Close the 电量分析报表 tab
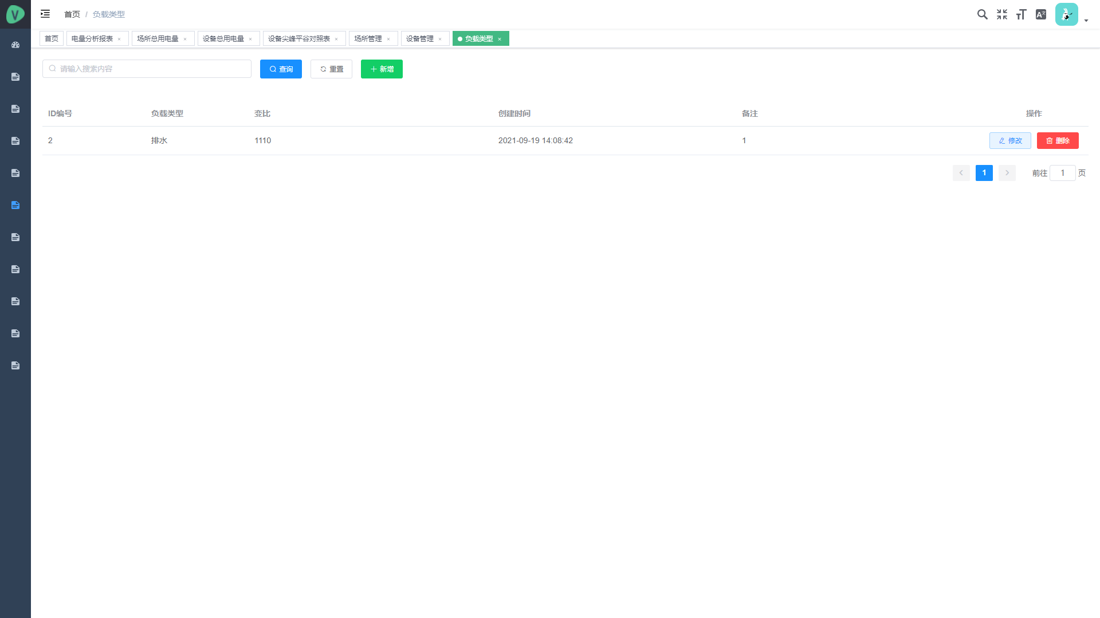Viewport: 1100px width, 618px height. click(119, 39)
